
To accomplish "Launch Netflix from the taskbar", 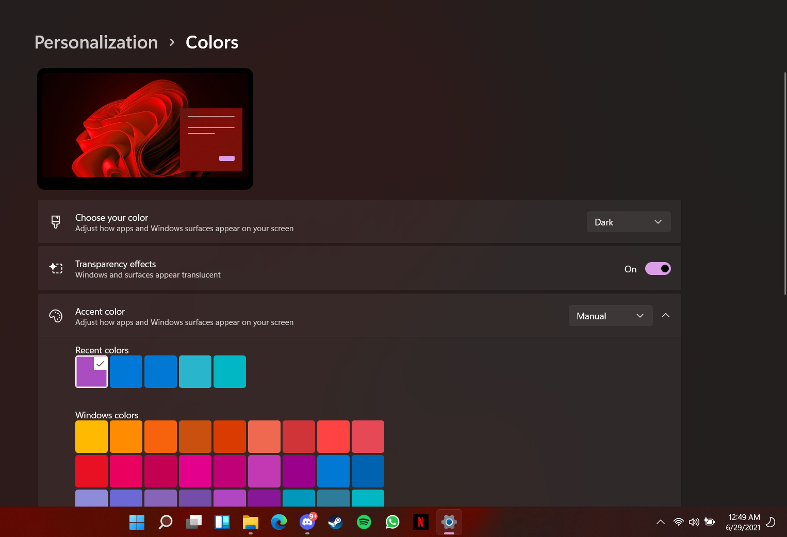I will coord(420,522).
